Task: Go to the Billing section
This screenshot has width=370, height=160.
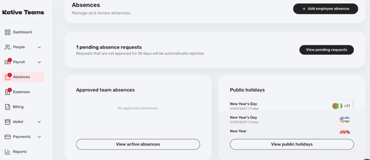Action: (x=23, y=107)
